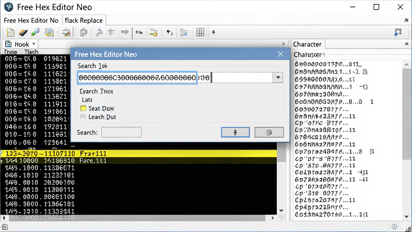Click the Lats label in the dialog

coord(87,100)
